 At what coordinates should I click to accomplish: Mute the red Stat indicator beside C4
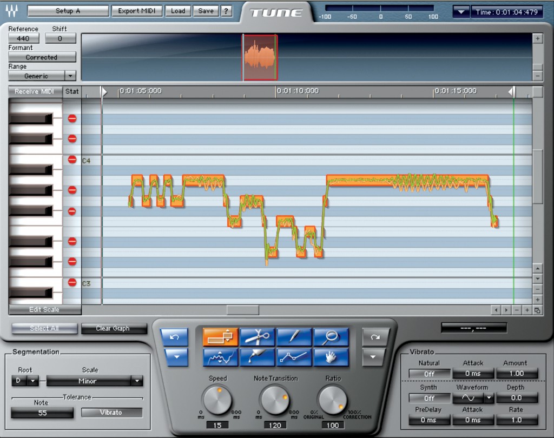point(71,160)
